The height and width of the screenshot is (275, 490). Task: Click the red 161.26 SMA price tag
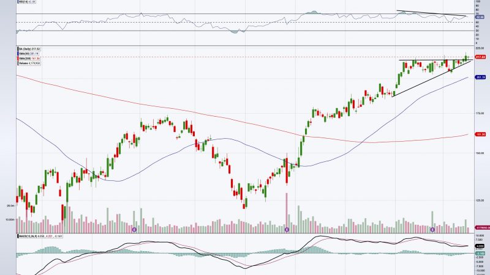(480, 134)
